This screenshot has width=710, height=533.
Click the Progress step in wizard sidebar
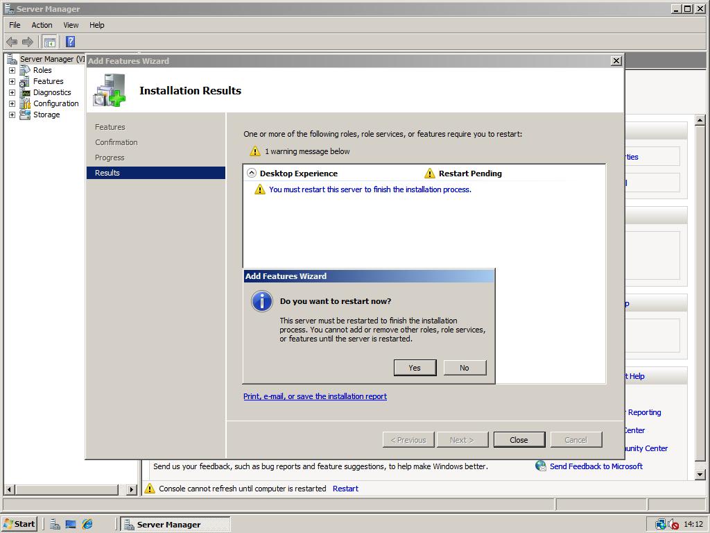110,158
